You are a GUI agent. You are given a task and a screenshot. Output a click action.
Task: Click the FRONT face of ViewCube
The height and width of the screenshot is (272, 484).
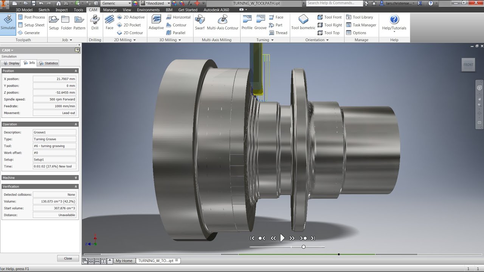468,65
